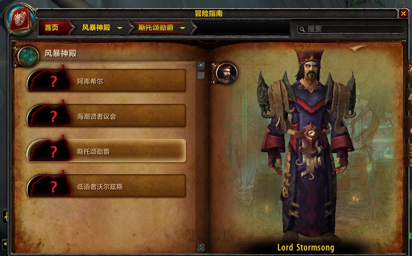Close the 冒险指南 window
The width and height of the screenshot is (412, 256).
click(403, 14)
